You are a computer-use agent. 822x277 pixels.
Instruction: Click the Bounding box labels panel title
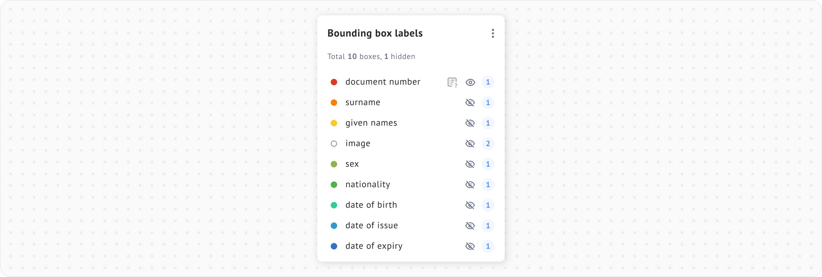tap(375, 33)
